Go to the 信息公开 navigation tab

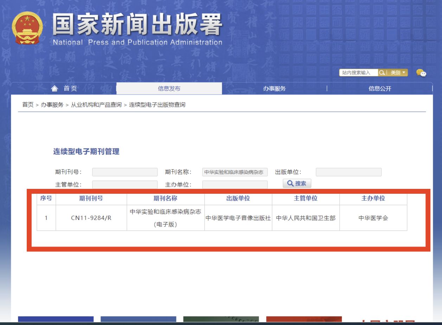coord(380,89)
